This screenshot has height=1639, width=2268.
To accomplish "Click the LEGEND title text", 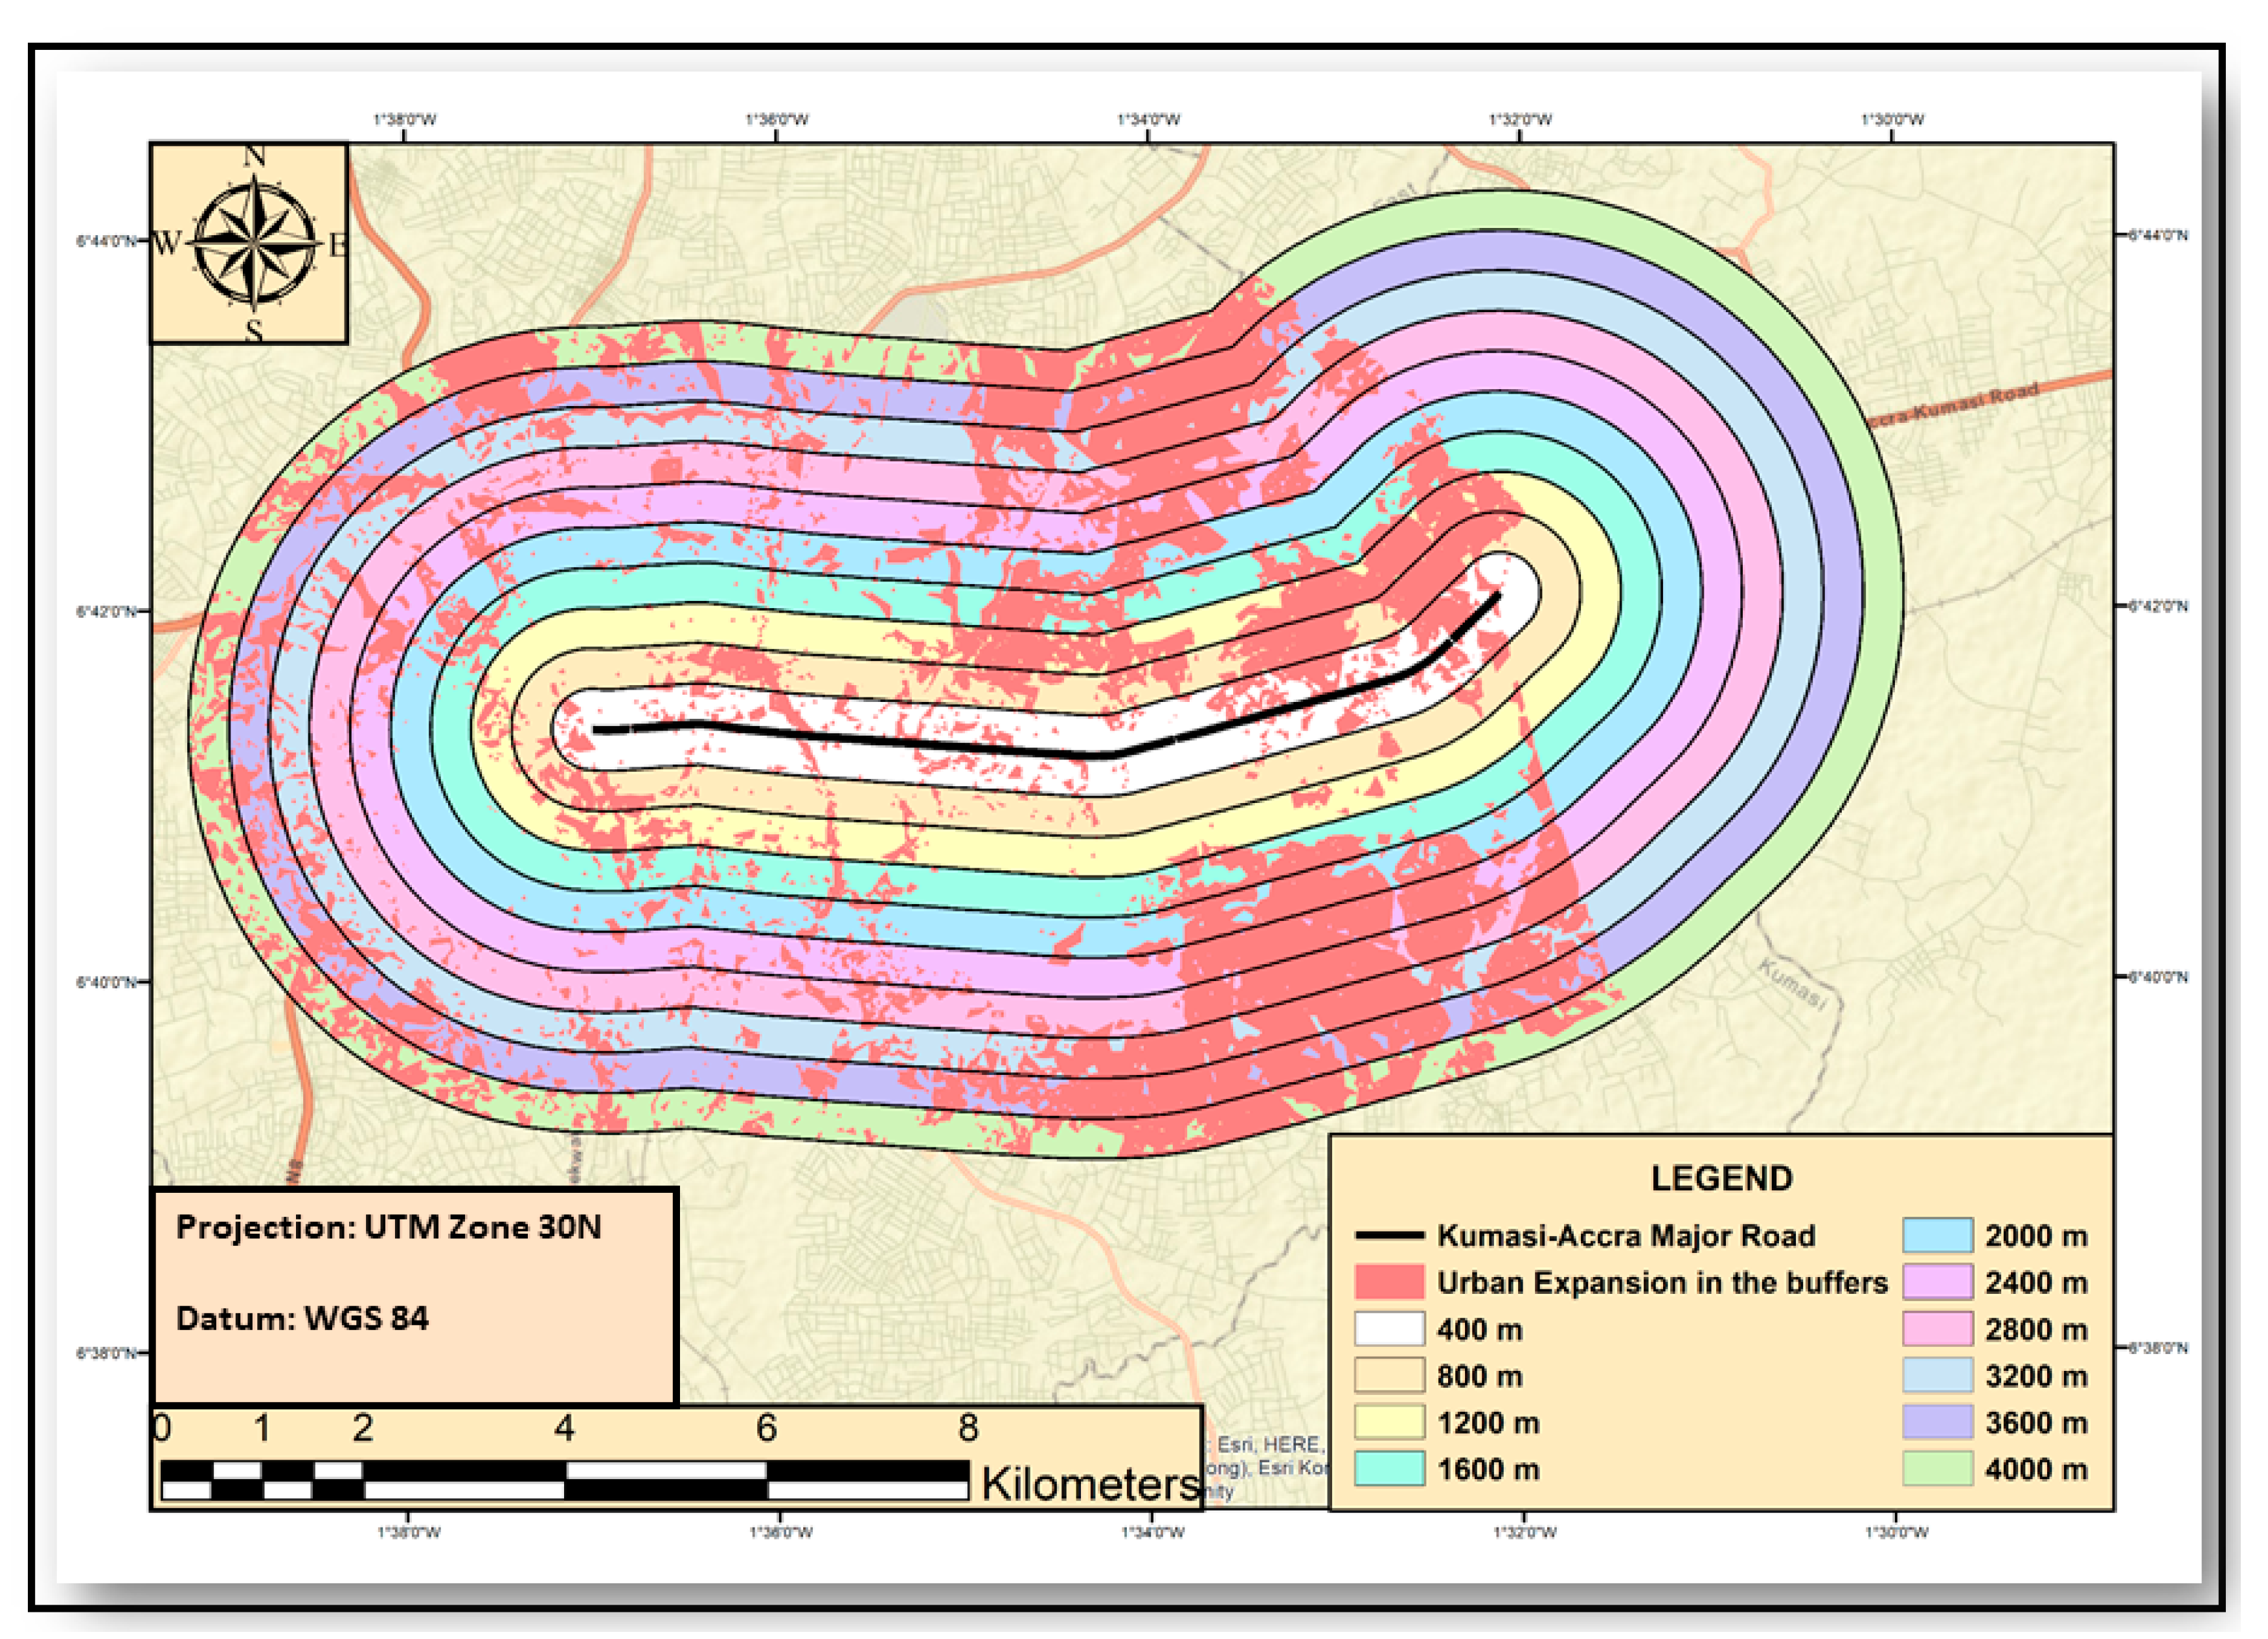I will [x=1723, y=1179].
